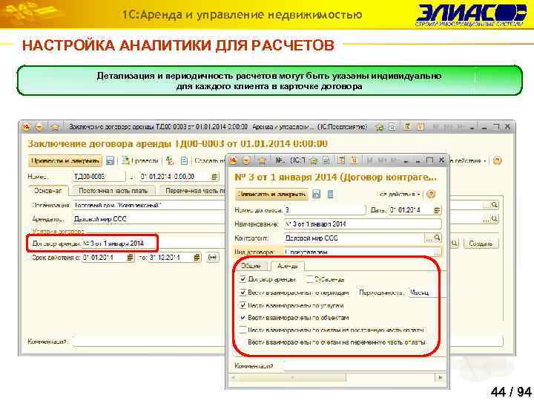The width and height of the screenshot is (534, 401).
Task: Switch to 'Постоянная часть платы' tab
Action: (113, 191)
